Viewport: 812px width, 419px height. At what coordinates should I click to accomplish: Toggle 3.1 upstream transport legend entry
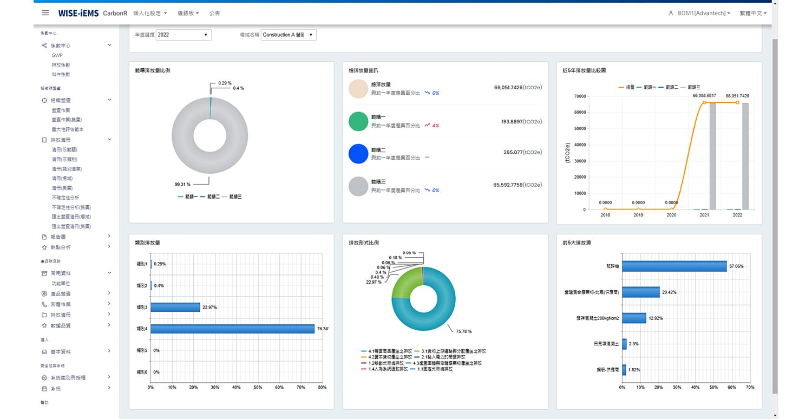[450, 351]
